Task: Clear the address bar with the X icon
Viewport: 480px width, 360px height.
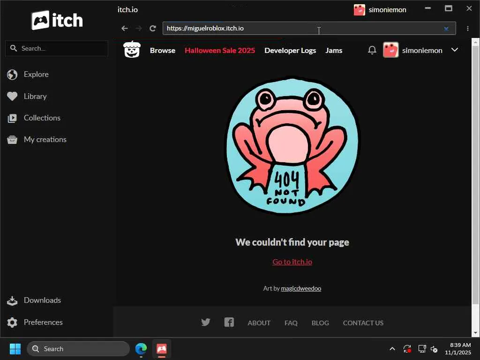Action: [x=446, y=29]
